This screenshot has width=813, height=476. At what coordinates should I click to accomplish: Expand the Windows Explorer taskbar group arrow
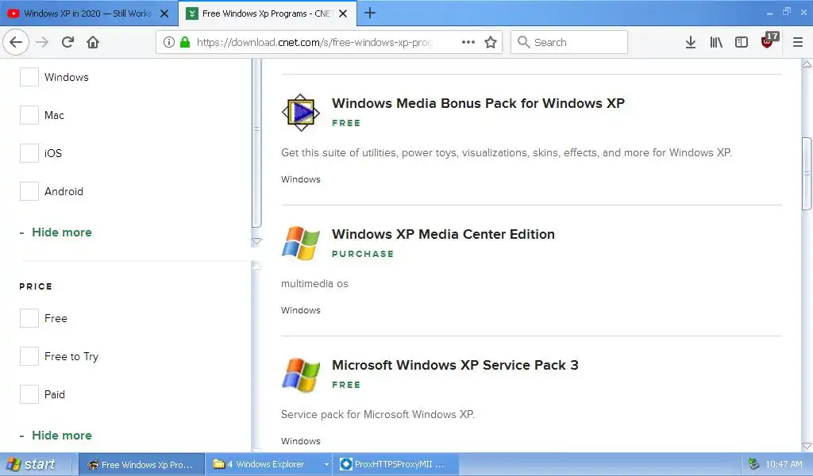(x=326, y=465)
